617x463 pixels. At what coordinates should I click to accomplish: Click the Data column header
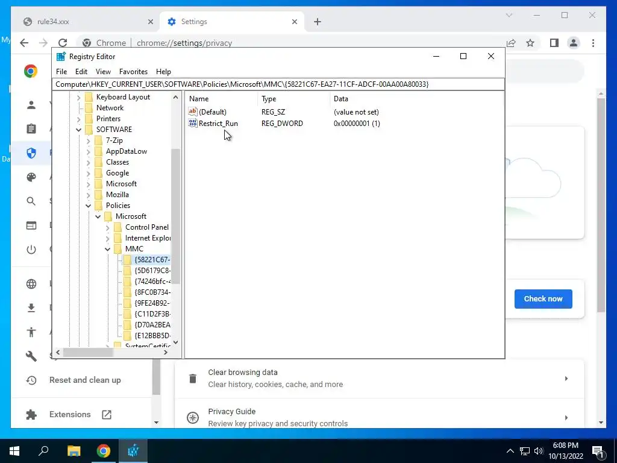[416, 99]
